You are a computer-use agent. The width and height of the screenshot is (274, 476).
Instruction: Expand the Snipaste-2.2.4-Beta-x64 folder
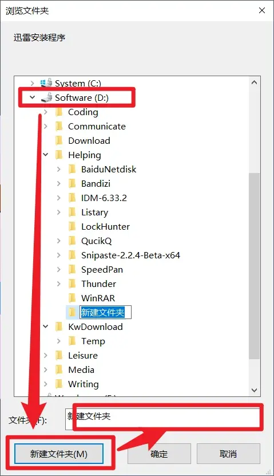click(59, 255)
